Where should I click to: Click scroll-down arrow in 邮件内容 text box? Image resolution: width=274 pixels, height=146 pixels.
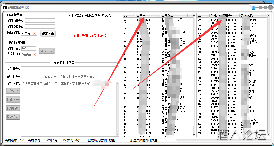[118, 135]
